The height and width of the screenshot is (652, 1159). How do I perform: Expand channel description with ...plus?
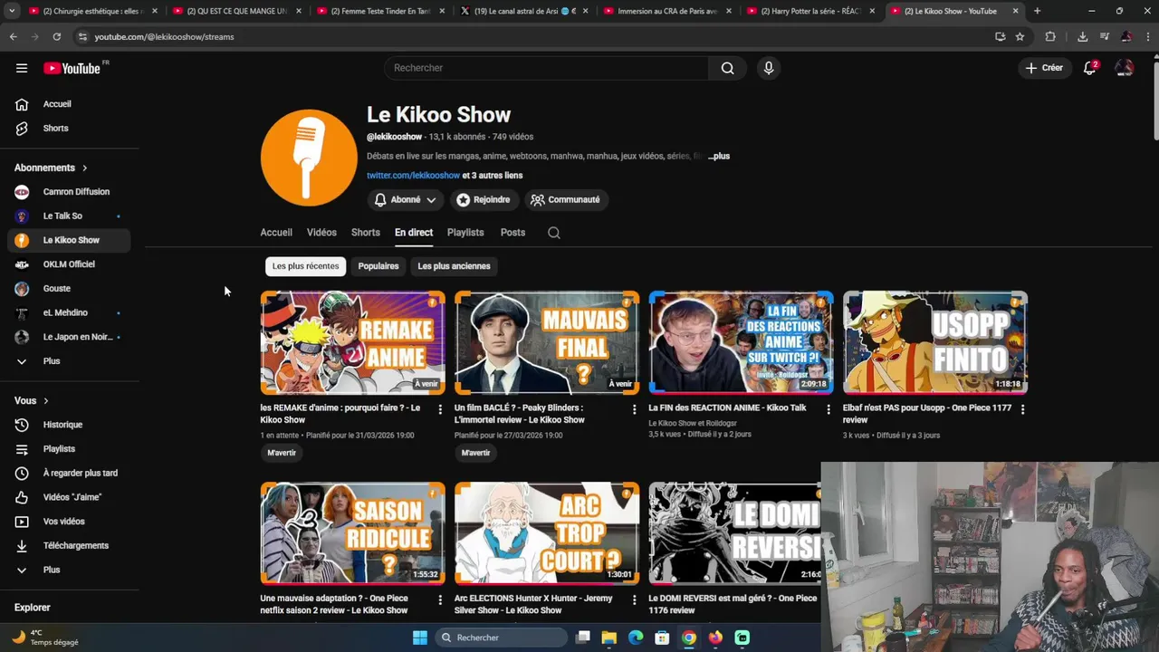719,156
